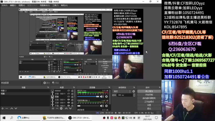Screen dimensions: 215x121
Task: Toggle lock of 文本 (GDI+) row below 800600
Action: 72,94
